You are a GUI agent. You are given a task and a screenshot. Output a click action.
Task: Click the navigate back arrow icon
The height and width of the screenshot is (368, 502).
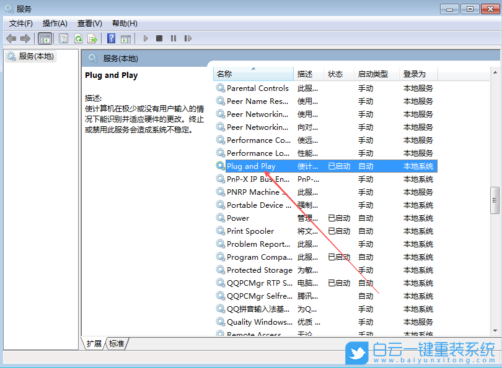(x=10, y=38)
